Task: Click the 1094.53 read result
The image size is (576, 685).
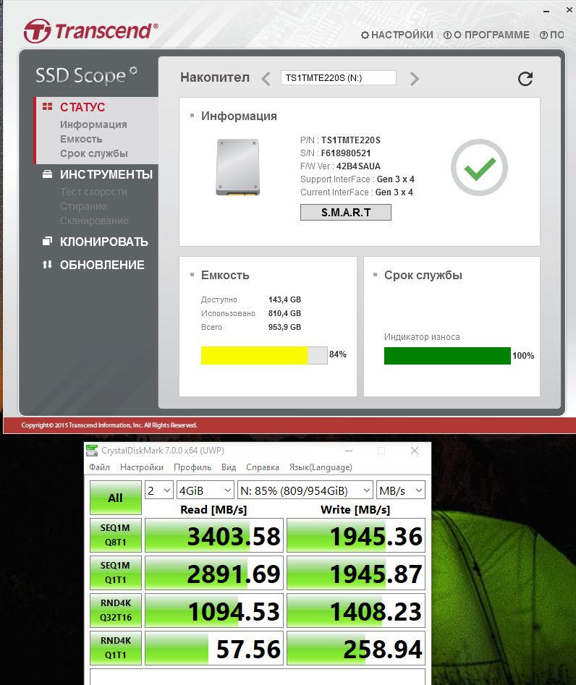Action: (214, 610)
